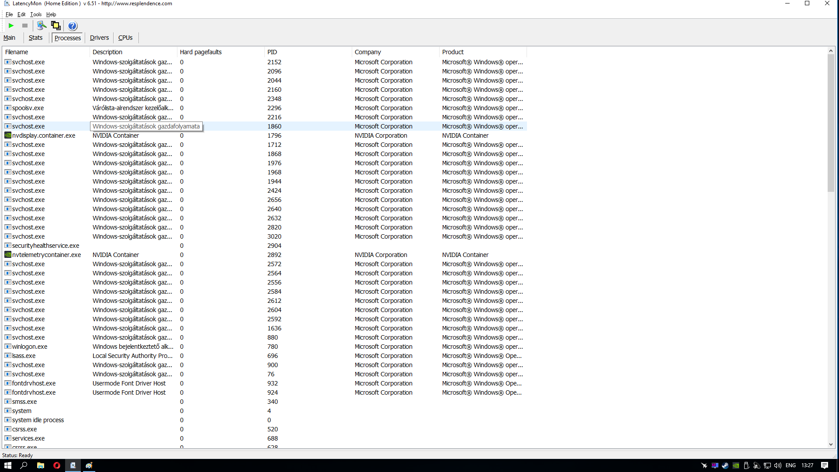Sort by the PID column header
Viewport: 839px width, 472px height.
pos(308,52)
